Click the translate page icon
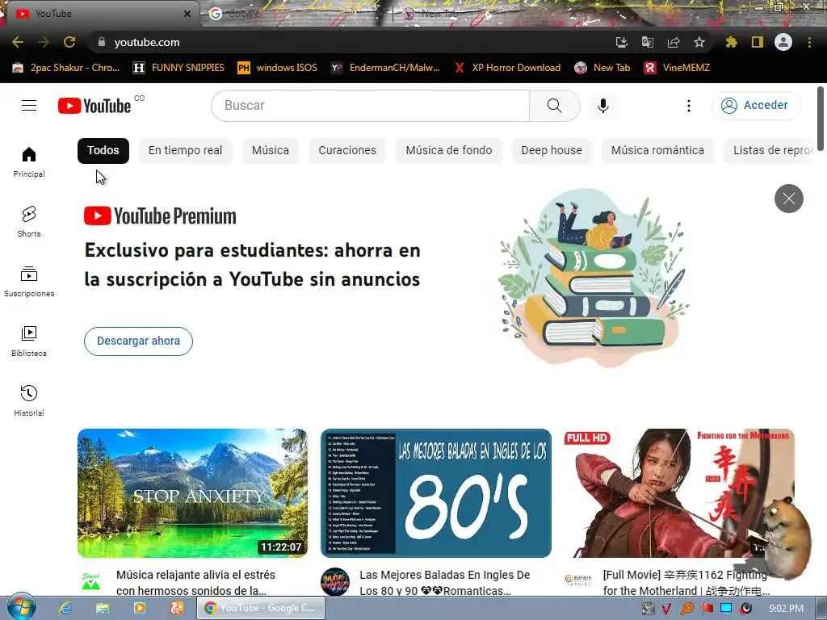 click(x=647, y=42)
